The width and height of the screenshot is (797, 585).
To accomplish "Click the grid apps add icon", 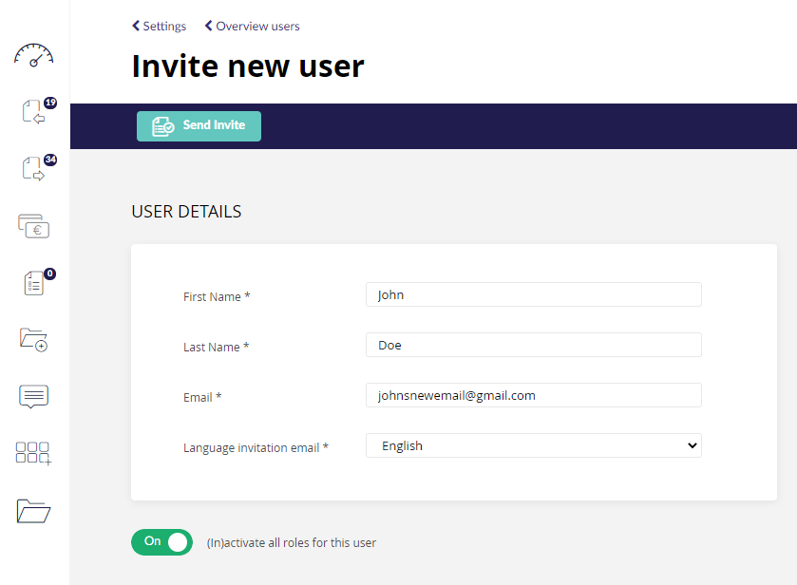I will [x=33, y=453].
